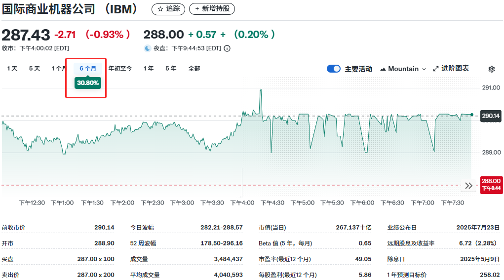Click the 今日波幅 value 282.21-288.57
This screenshot has width=504, height=280.
click(222, 228)
